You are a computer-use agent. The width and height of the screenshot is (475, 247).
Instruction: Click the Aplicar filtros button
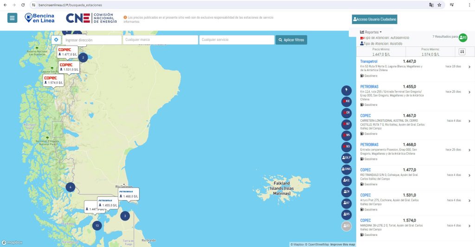click(291, 40)
